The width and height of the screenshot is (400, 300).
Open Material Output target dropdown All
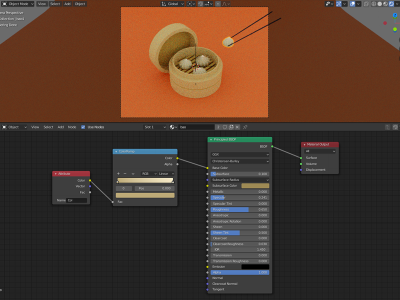320,151
